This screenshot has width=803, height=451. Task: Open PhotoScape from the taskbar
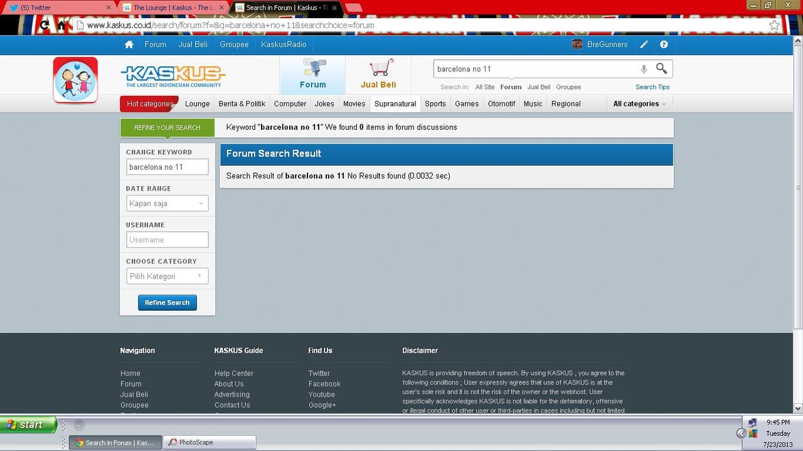[210, 442]
